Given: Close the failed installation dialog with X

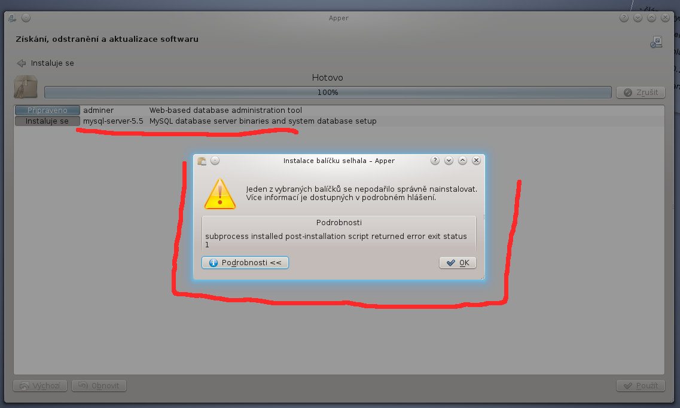Looking at the screenshot, I should point(476,161).
